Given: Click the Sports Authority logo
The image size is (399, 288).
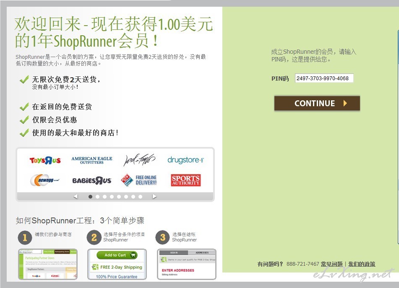Looking at the screenshot, I should point(186,180).
